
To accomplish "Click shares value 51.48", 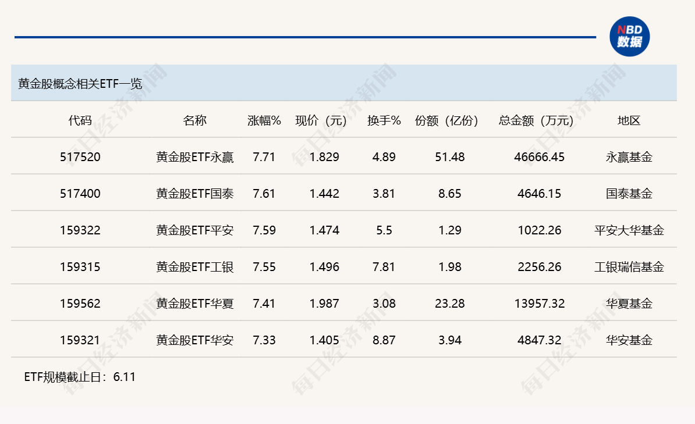I will tap(450, 157).
